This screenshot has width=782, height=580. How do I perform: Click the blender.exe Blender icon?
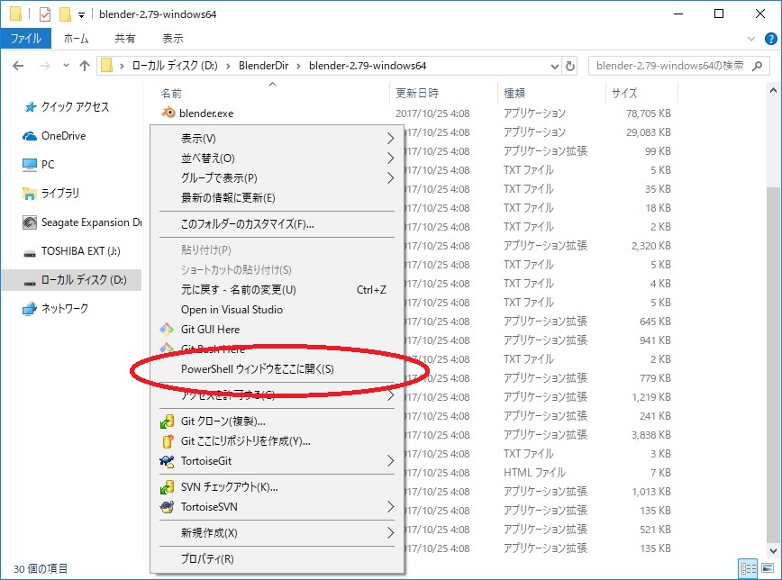pyautogui.click(x=168, y=113)
